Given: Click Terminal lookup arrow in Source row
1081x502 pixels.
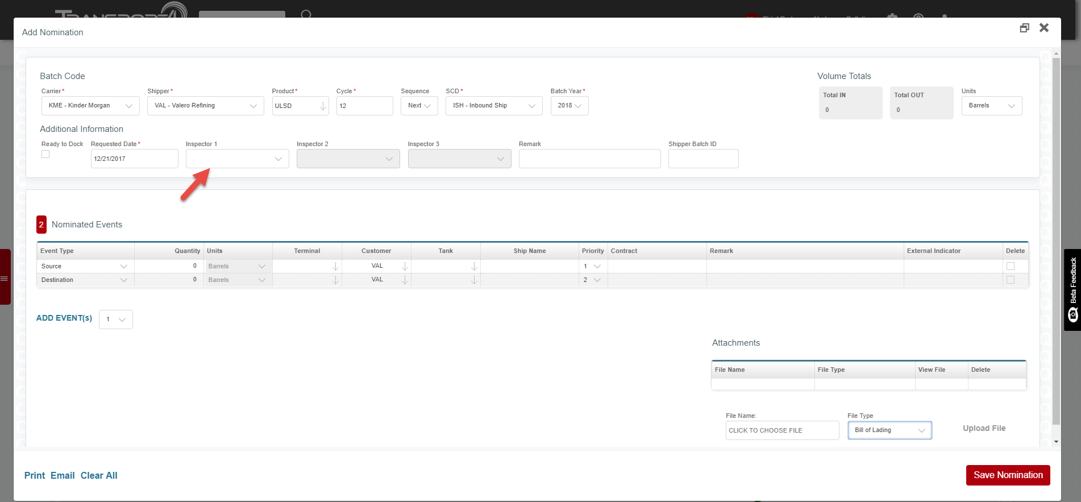Looking at the screenshot, I should (x=335, y=266).
